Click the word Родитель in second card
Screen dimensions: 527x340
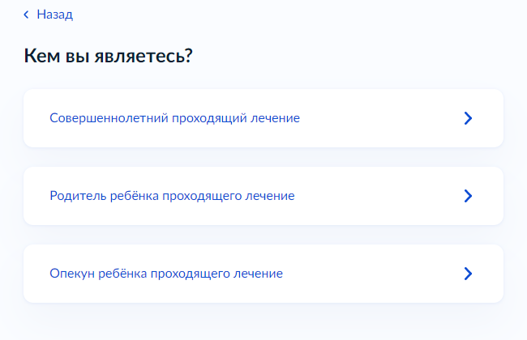75,196
